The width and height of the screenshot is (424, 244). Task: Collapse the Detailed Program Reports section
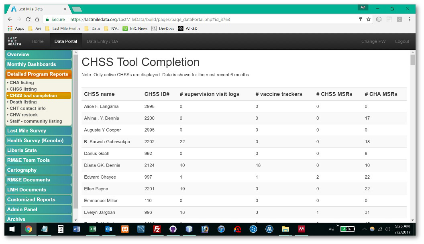point(39,74)
